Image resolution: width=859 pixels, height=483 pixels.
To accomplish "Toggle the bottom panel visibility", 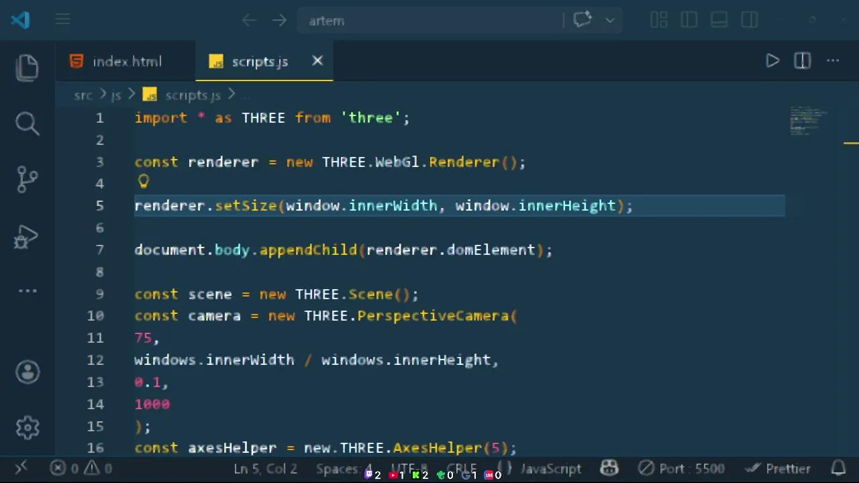I will click(x=719, y=21).
